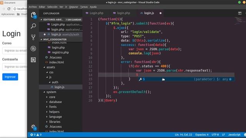The height and width of the screenshot is (138, 246).
Task: Open the Selección menu
Action: [x=52, y=7]
